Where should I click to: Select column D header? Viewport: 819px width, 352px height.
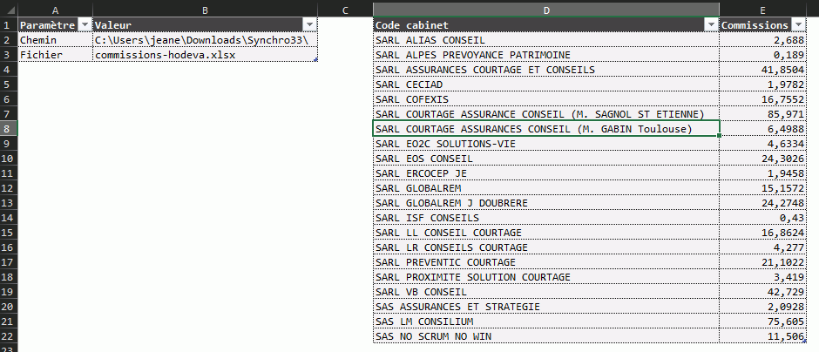(x=545, y=10)
